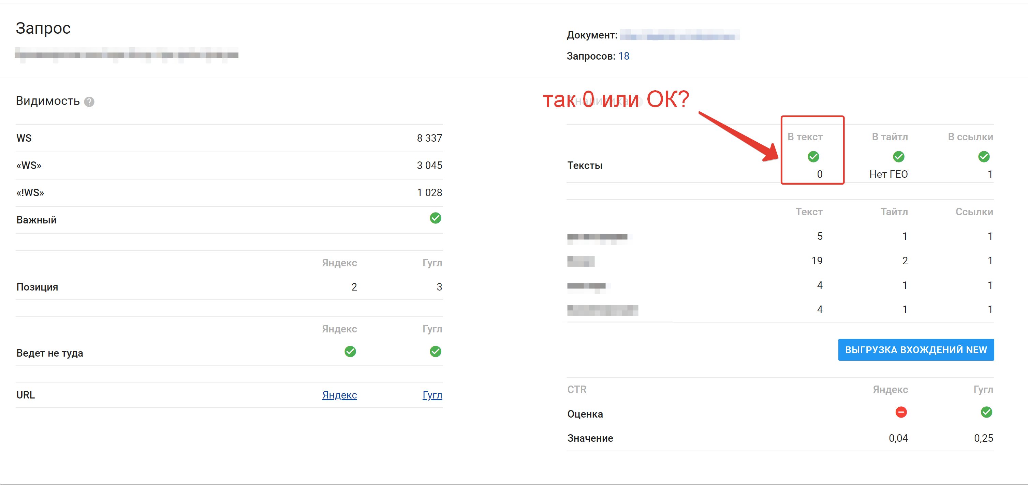The image size is (1028, 485).
Task: Click Яндекс green check in Ведет не туда row
Action: (350, 351)
